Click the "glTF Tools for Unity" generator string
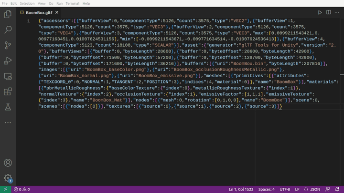Screen dimensions: 344x193 (269, 45)
